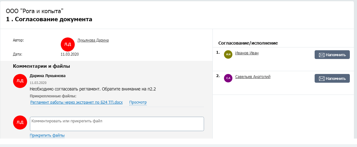Click the Прикрепить файлы link
Screen dimensions: 357x147
click(47, 135)
